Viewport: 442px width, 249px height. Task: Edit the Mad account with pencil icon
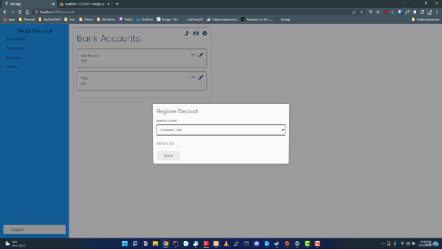pyautogui.click(x=201, y=77)
